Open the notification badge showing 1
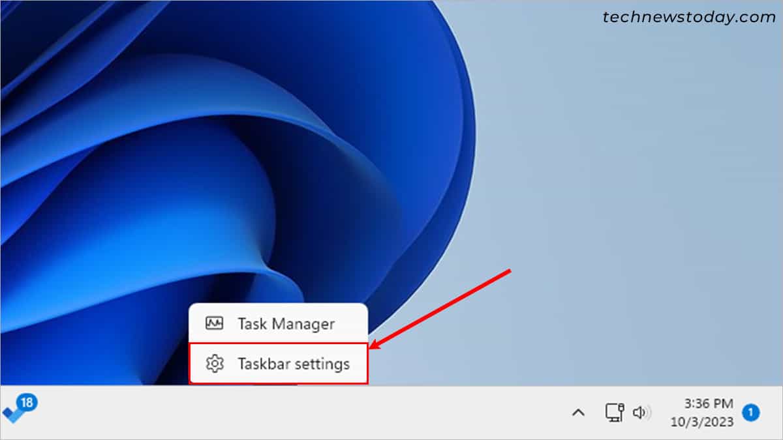The image size is (783, 440). click(751, 412)
